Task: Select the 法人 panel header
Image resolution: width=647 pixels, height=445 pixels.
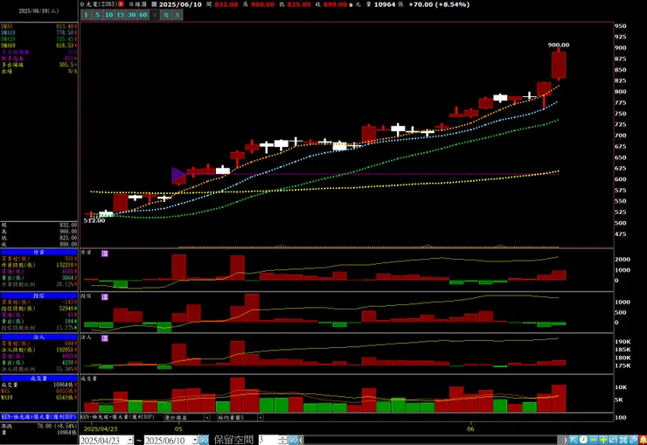Action: pos(38,337)
